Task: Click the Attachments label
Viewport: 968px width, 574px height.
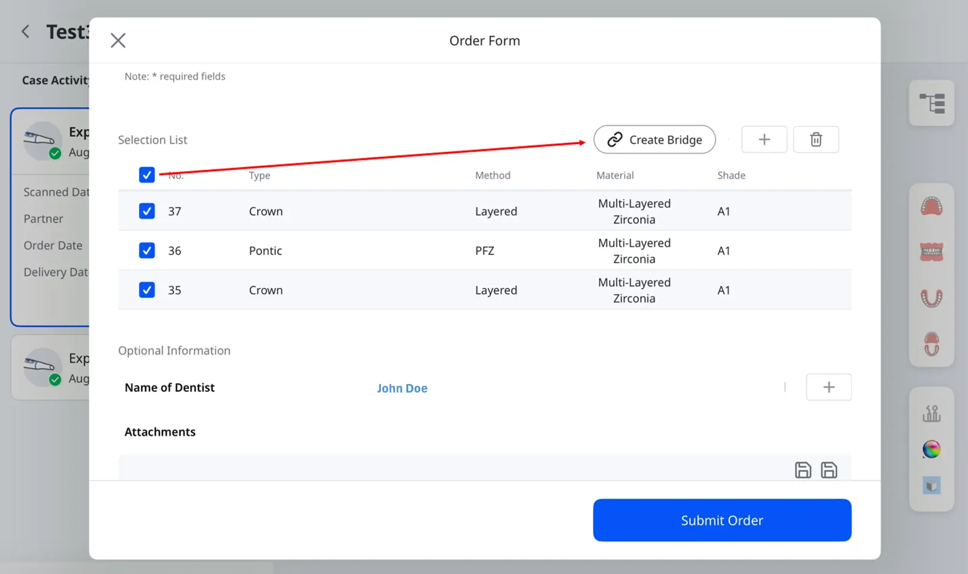Action: pos(160,432)
